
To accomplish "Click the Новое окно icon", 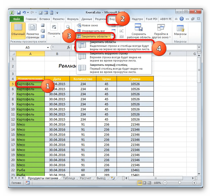I will [79, 25].
